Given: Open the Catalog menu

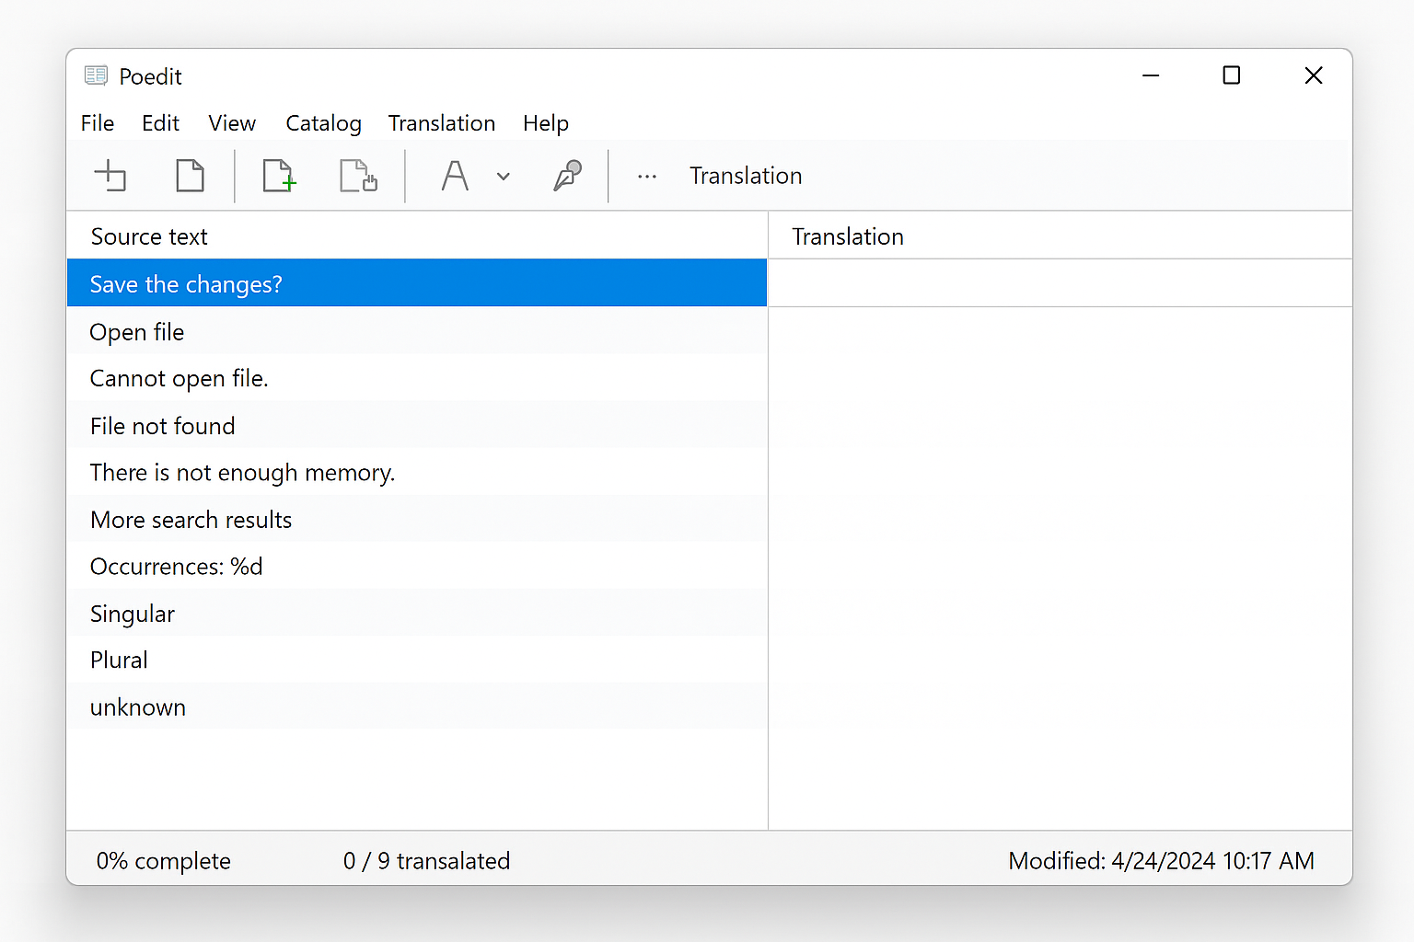Looking at the screenshot, I should pyautogui.click(x=323, y=122).
